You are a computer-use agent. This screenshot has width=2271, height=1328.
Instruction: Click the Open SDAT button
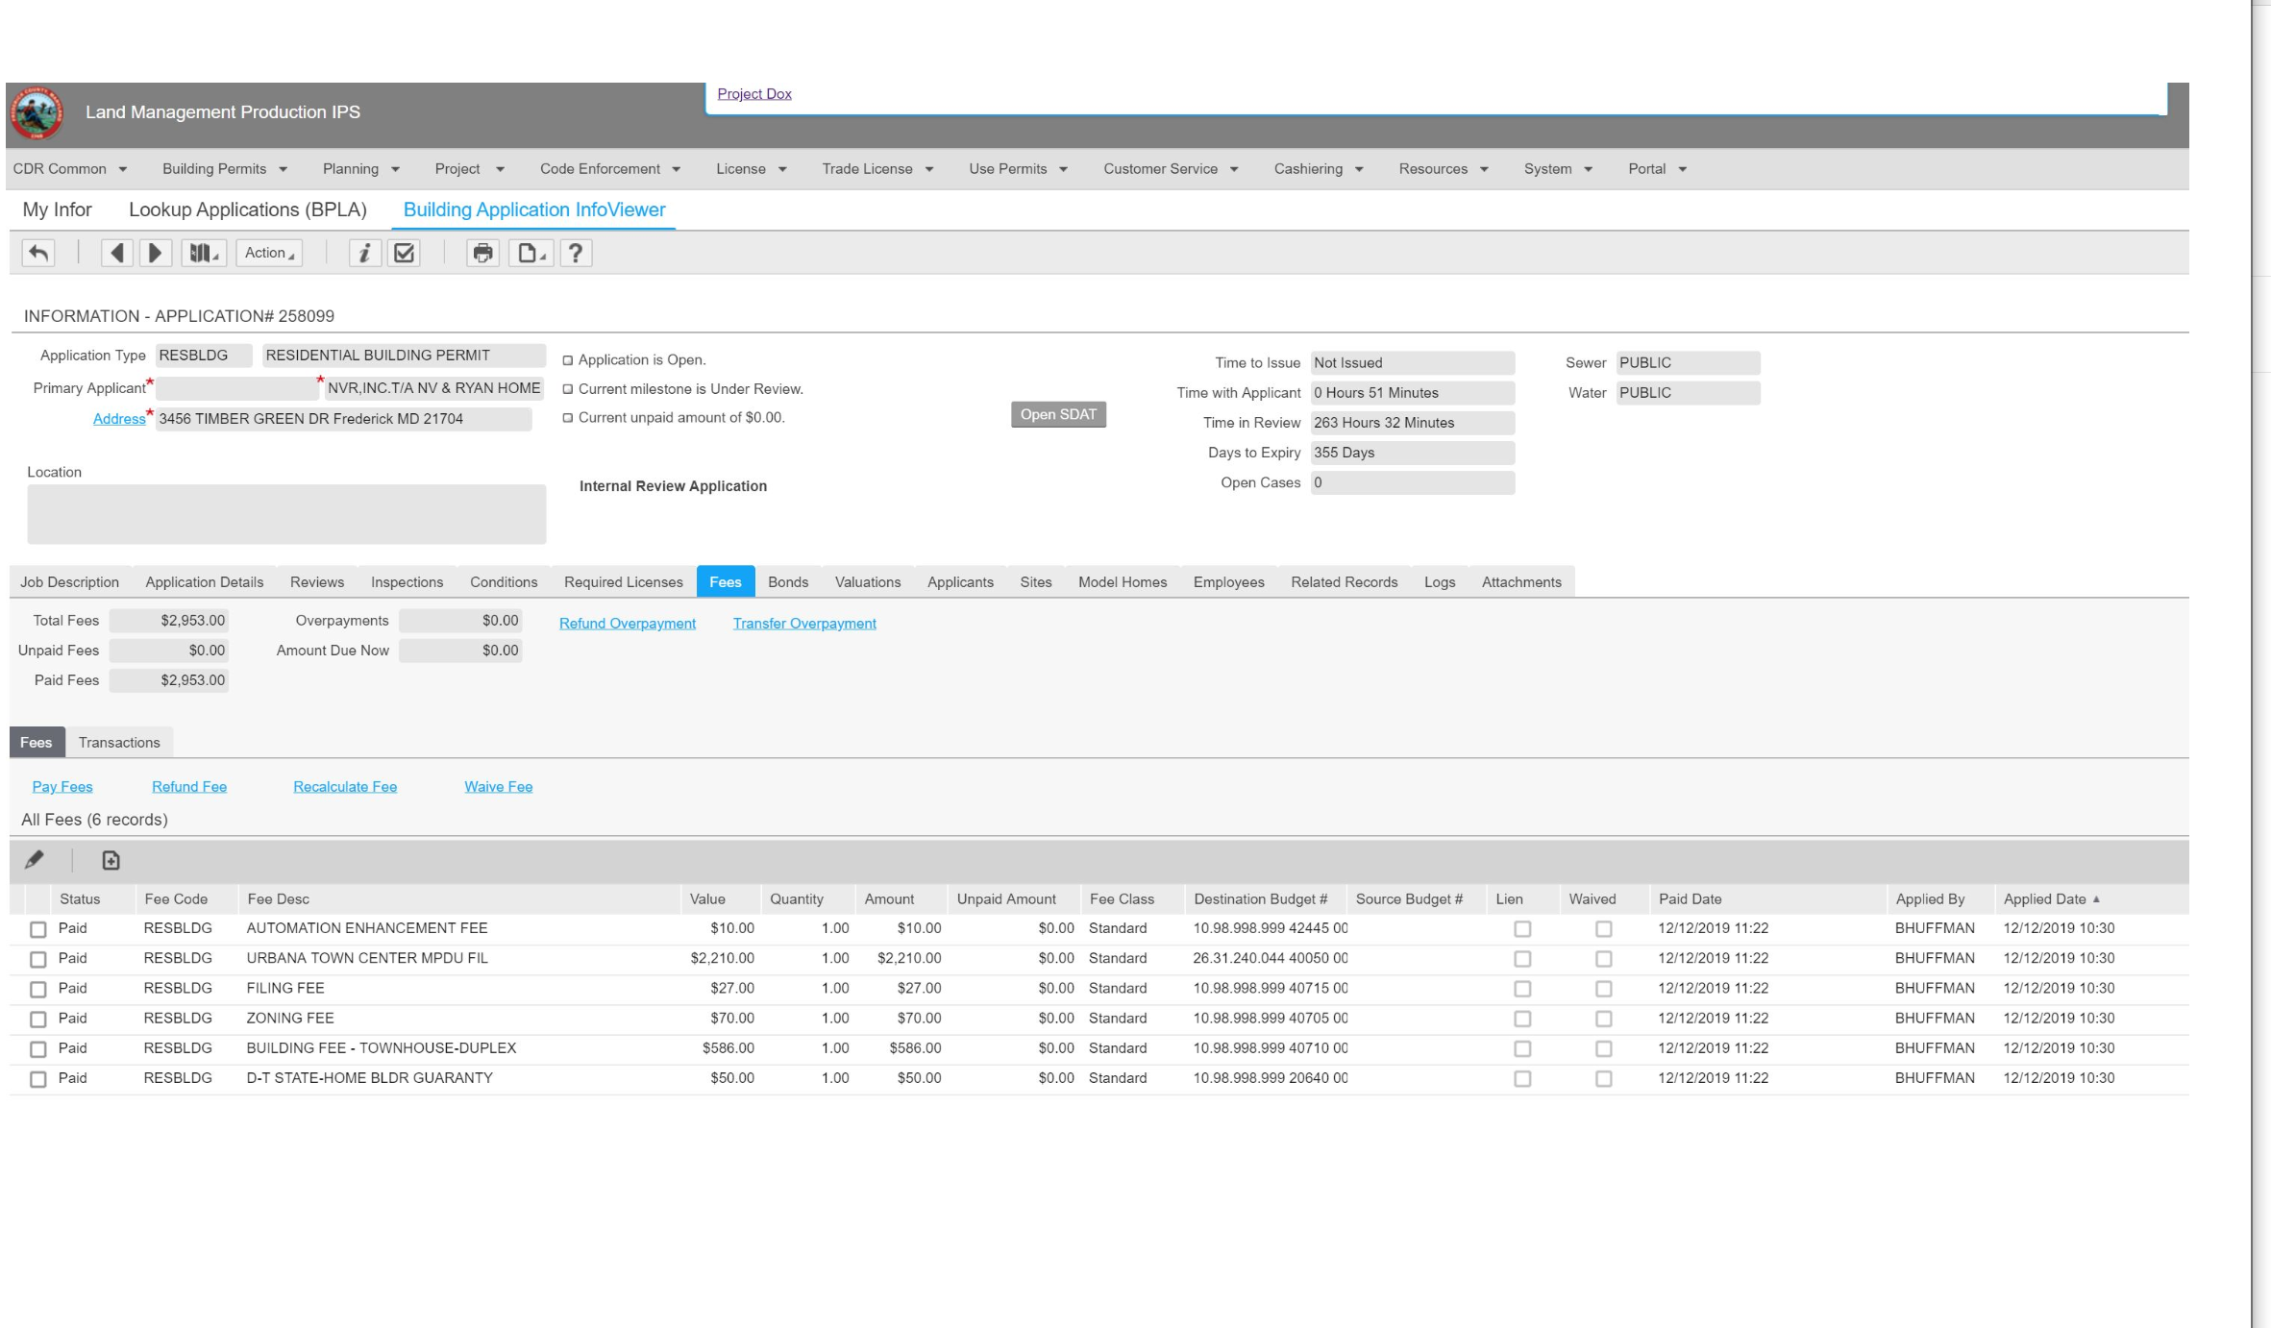pos(1058,414)
